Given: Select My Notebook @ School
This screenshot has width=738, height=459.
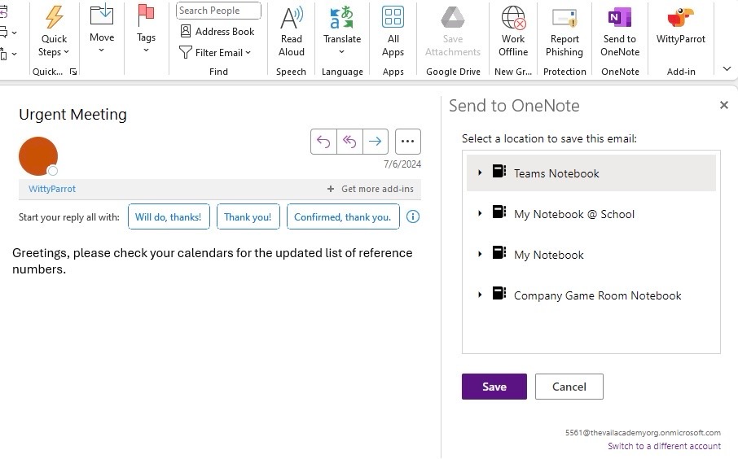Looking at the screenshot, I should (591, 214).
